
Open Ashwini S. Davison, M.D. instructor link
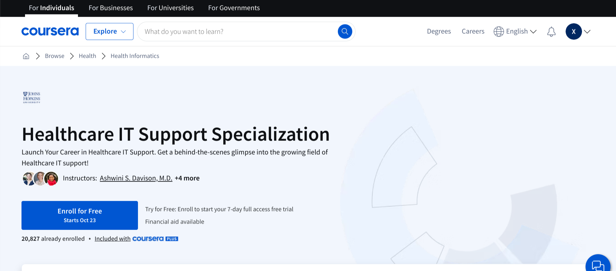tap(136, 178)
